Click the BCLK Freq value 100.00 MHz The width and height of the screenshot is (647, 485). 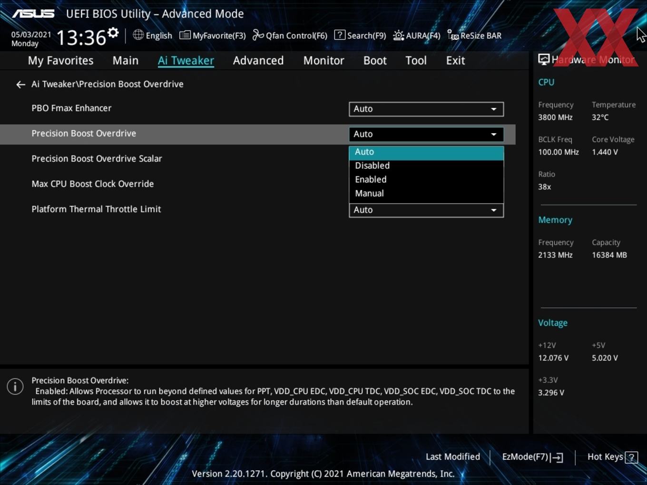559,152
